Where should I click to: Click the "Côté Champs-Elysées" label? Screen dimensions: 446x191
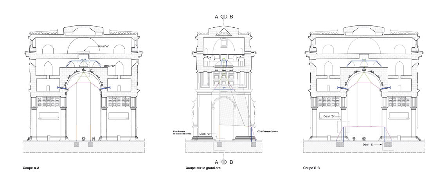point(267,131)
